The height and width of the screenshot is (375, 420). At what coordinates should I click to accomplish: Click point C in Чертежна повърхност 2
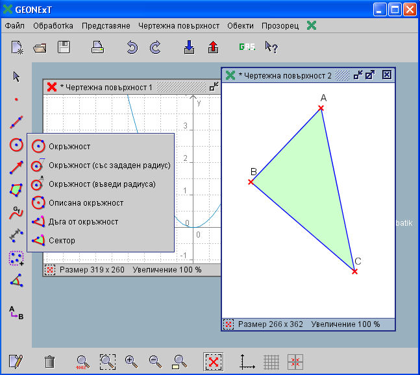pyautogui.click(x=354, y=272)
